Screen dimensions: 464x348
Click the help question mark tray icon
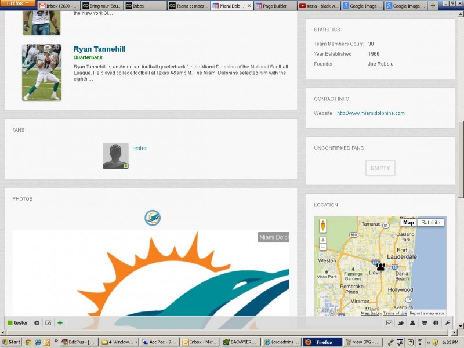pos(411,342)
